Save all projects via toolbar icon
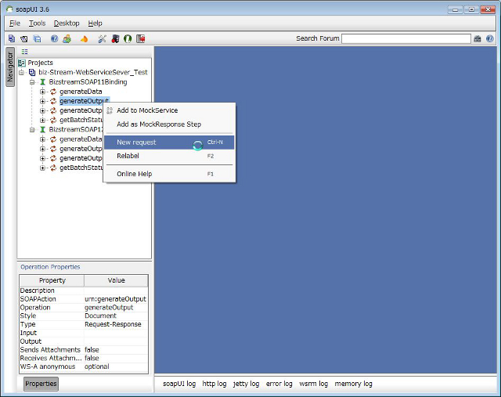This screenshot has height=397, width=501. click(x=38, y=38)
